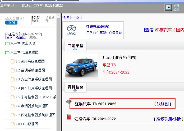Screen dimensions: 184x131
Task: Click page icon of 2.3 安全气囊系统原理图
Action: (12, 79)
